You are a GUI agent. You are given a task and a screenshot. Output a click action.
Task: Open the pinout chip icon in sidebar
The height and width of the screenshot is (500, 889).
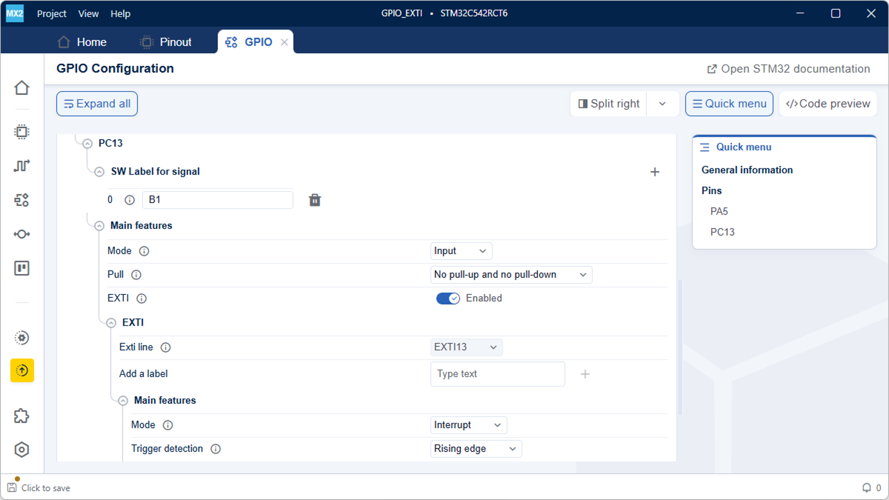click(x=22, y=132)
